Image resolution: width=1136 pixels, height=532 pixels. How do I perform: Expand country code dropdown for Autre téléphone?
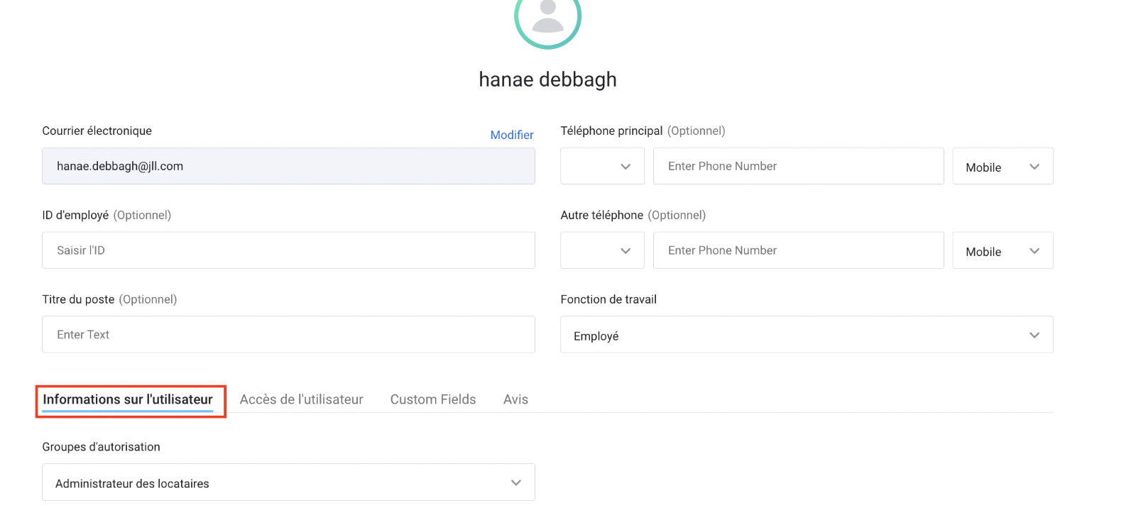tap(602, 250)
